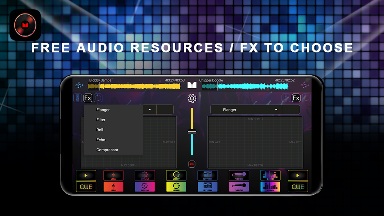Tap the pink VOICE sample pad

point(239,187)
